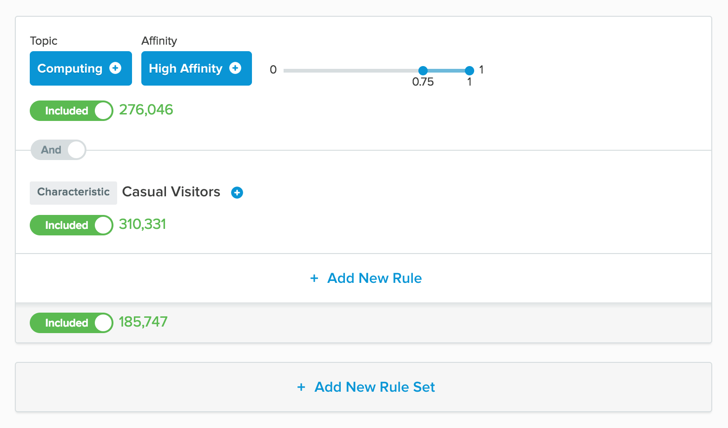Toggle Included switch for Casual Visitors rule
728x428 pixels.
pyautogui.click(x=72, y=225)
